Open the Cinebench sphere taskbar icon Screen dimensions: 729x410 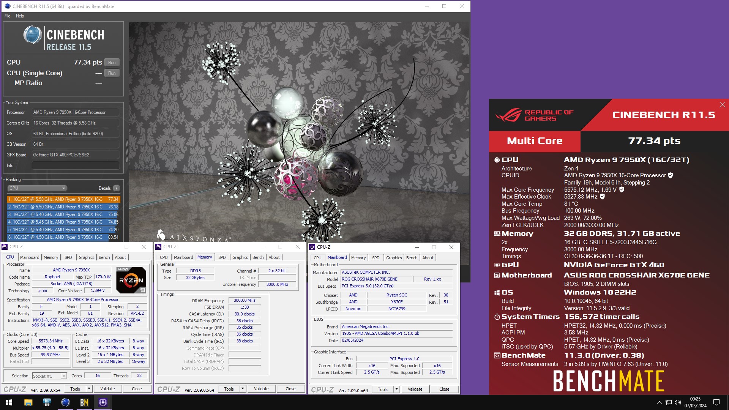[x=65, y=402]
